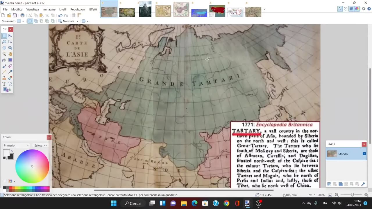Image resolution: width=372 pixels, height=209 pixels.
Task: Toggle the Tools window button top-right
Action: pyautogui.click(x=340, y=9)
